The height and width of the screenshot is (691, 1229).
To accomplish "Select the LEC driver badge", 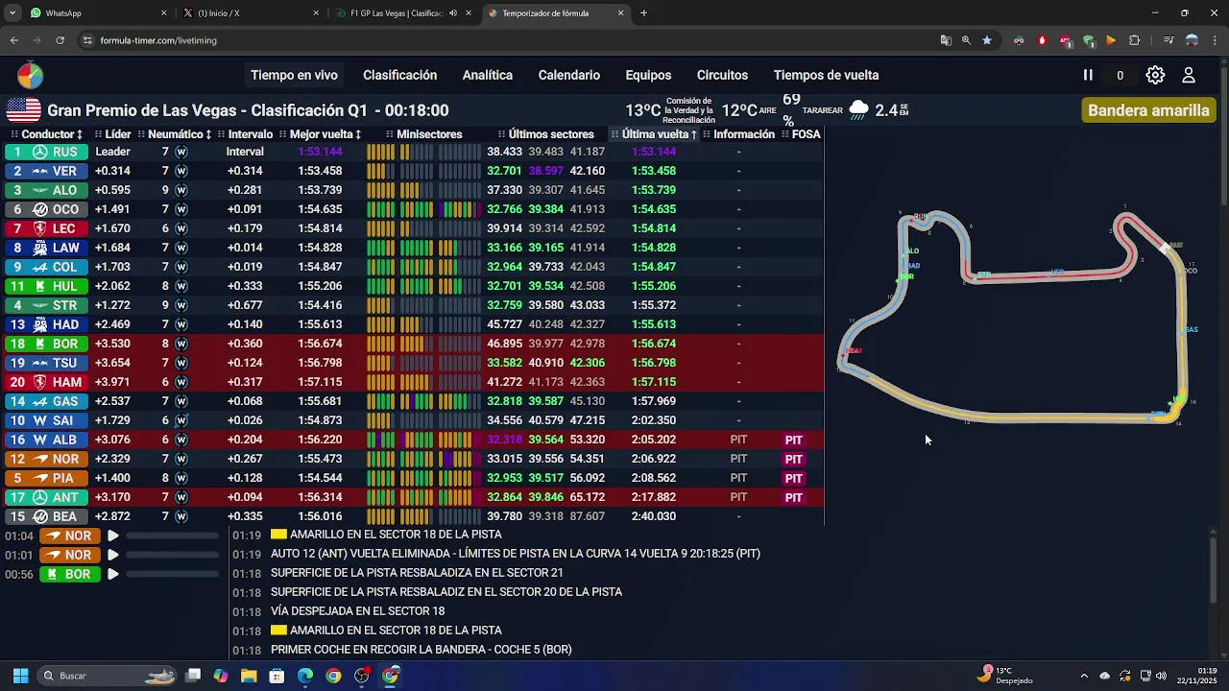I will 46,228.
